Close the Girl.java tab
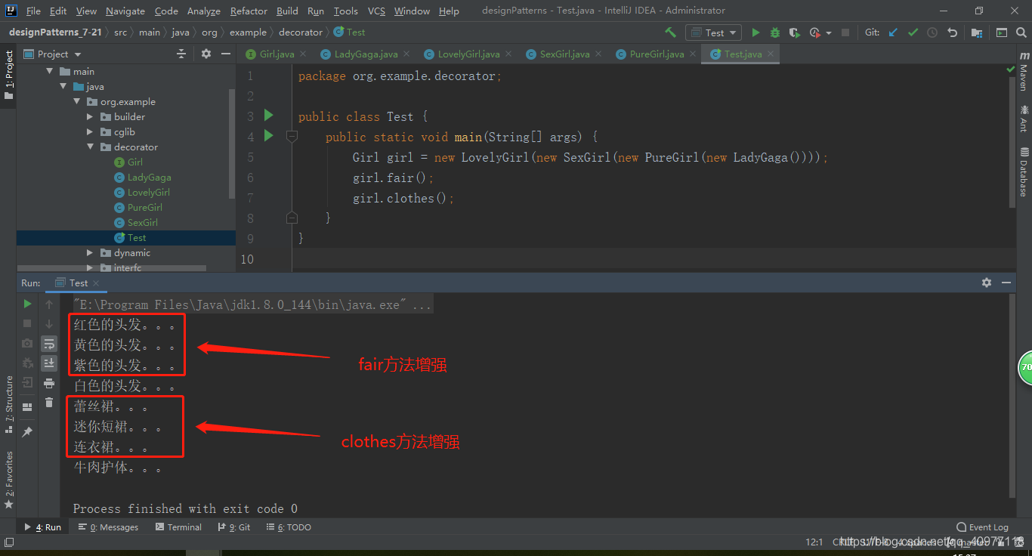1032x556 pixels. pos(302,54)
